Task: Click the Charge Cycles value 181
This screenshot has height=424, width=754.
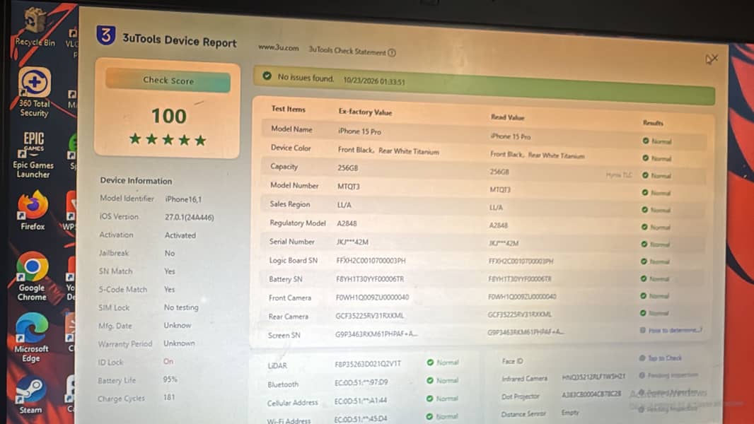Action: pos(169,397)
